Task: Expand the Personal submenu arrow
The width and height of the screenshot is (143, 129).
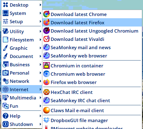Action: pyautogui.click(x=40, y=73)
